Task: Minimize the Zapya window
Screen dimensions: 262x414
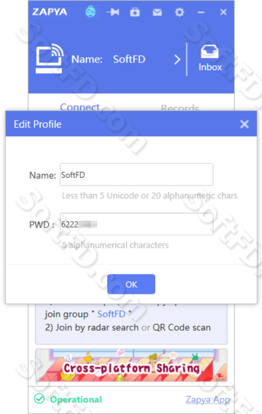Action: [201, 12]
